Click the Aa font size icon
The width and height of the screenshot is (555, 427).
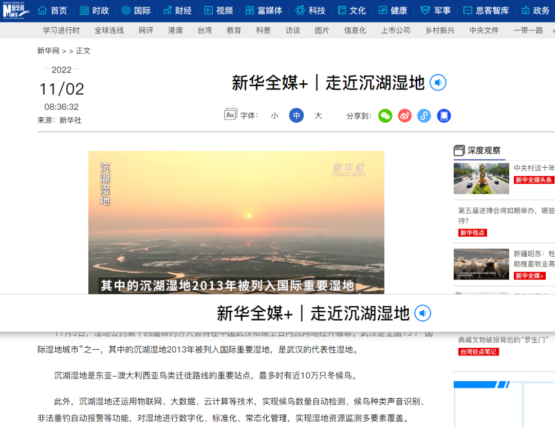230,114
